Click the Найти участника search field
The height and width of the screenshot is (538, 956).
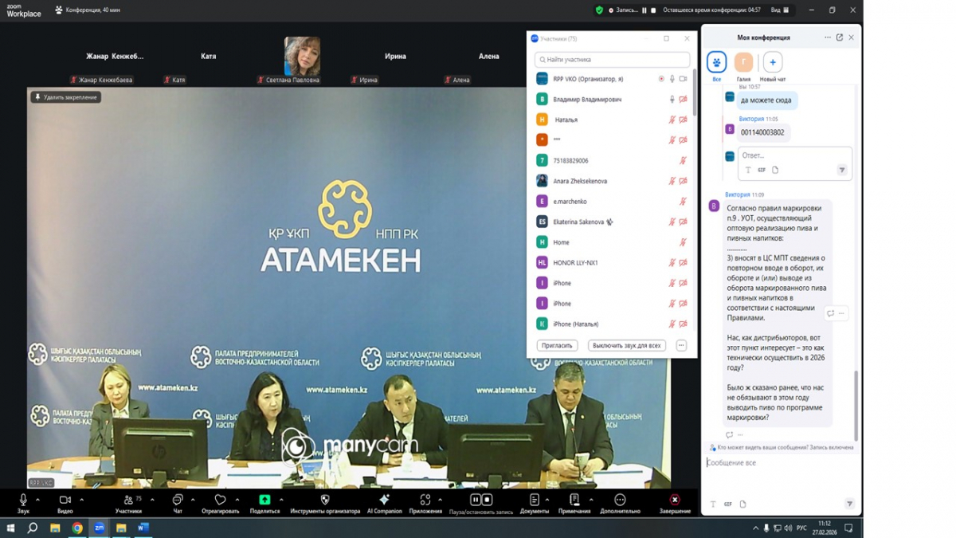click(612, 60)
